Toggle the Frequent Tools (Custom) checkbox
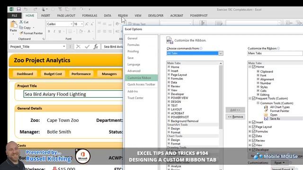 254,98
